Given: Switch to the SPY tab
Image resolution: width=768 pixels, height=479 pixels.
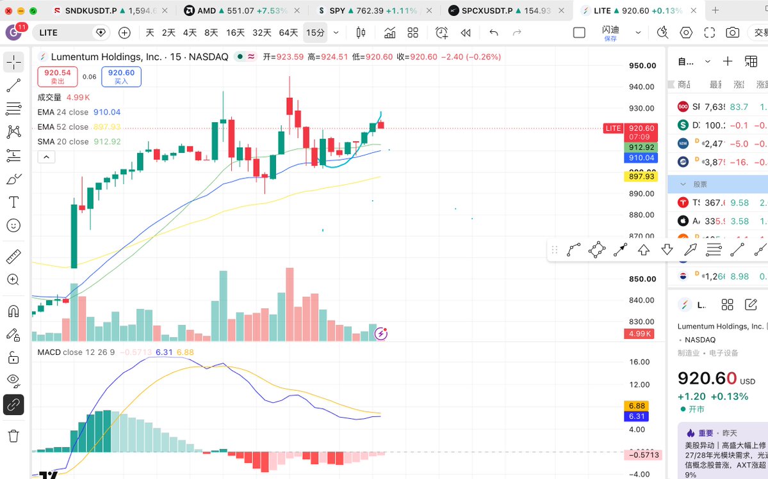Looking at the screenshot, I should pyautogui.click(x=375, y=10).
